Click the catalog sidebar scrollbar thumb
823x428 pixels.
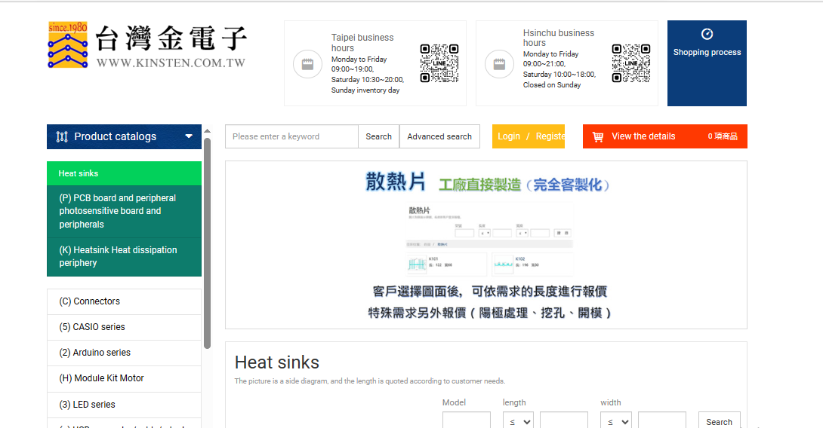pos(208,243)
